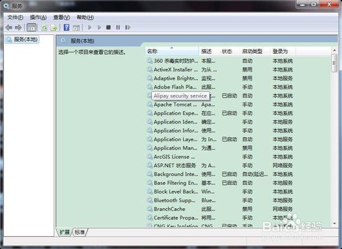Click the gear icon beside Bluetooth Support

150,201
